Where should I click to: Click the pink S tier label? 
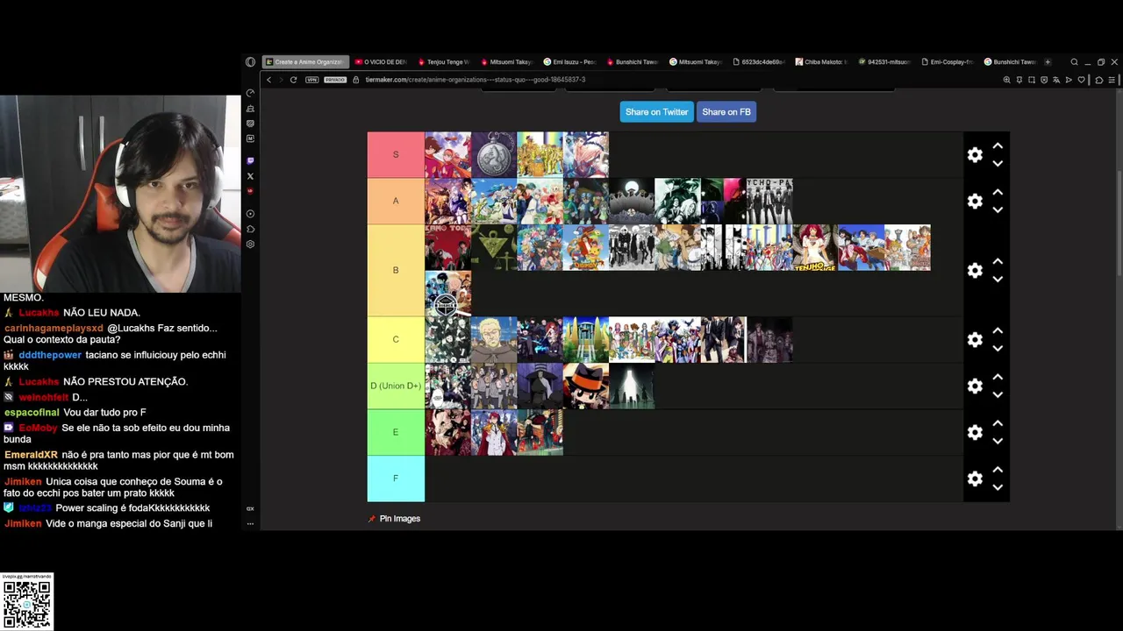pos(396,155)
